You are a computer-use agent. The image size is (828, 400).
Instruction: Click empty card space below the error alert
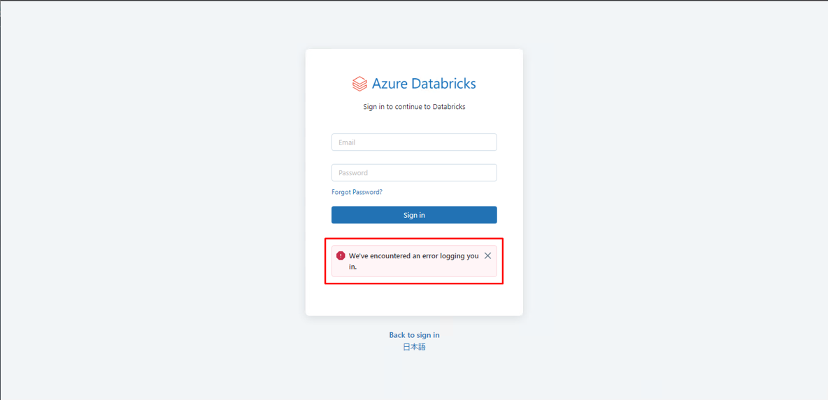(414, 300)
